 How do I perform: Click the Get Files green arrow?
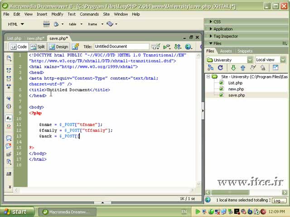(233, 68)
